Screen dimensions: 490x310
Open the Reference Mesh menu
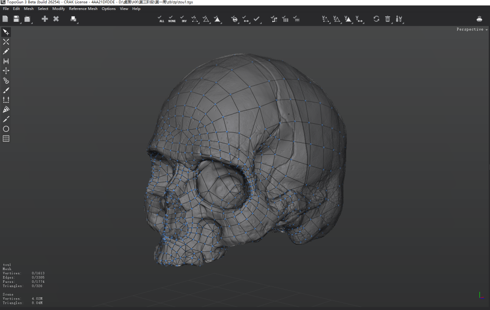(x=83, y=9)
